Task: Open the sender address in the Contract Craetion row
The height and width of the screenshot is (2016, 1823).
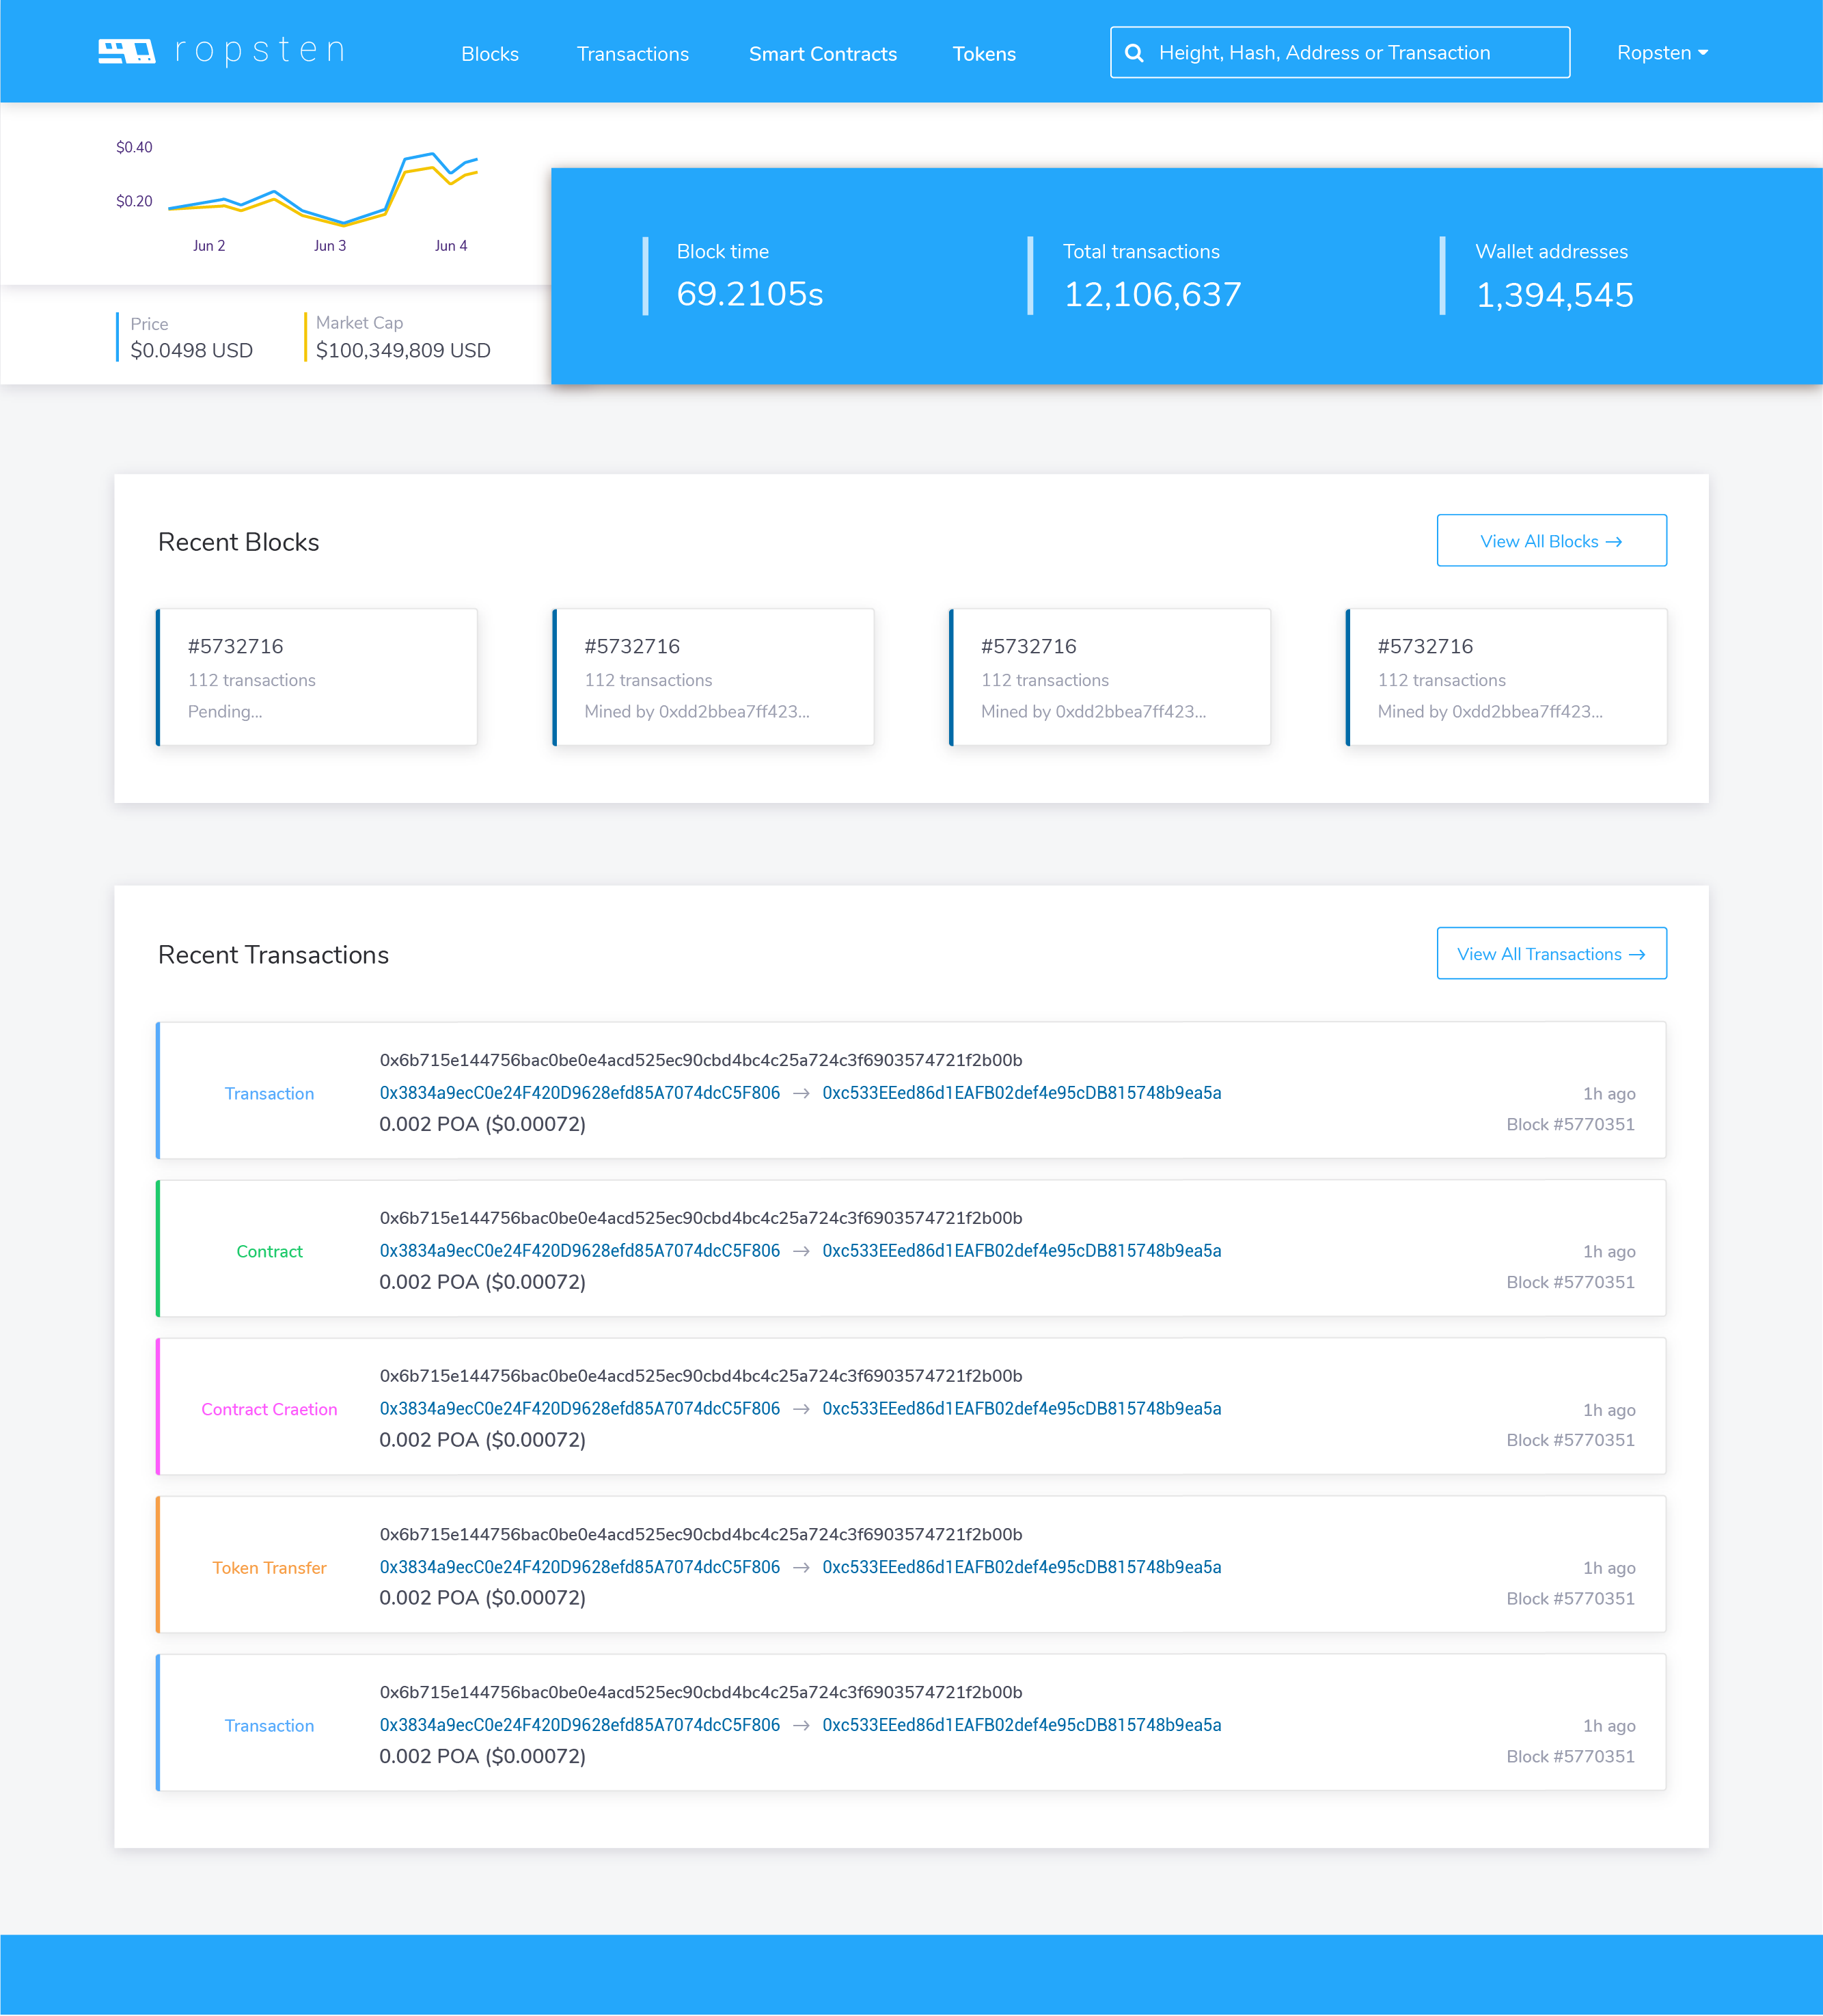Action: pyautogui.click(x=580, y=1409)
